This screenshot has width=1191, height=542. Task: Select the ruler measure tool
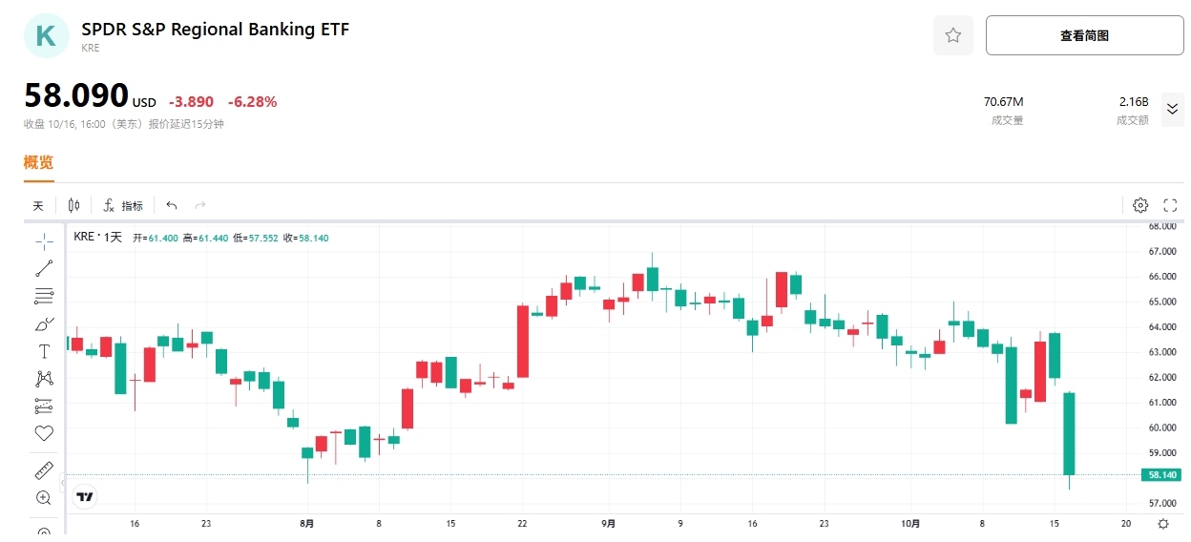coord(44,470)
